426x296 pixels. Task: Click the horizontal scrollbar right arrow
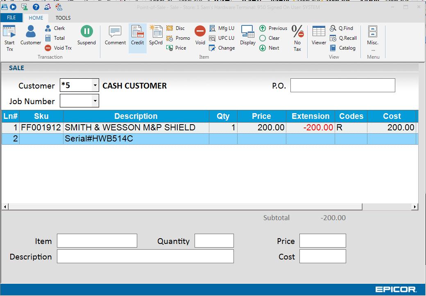415,207
